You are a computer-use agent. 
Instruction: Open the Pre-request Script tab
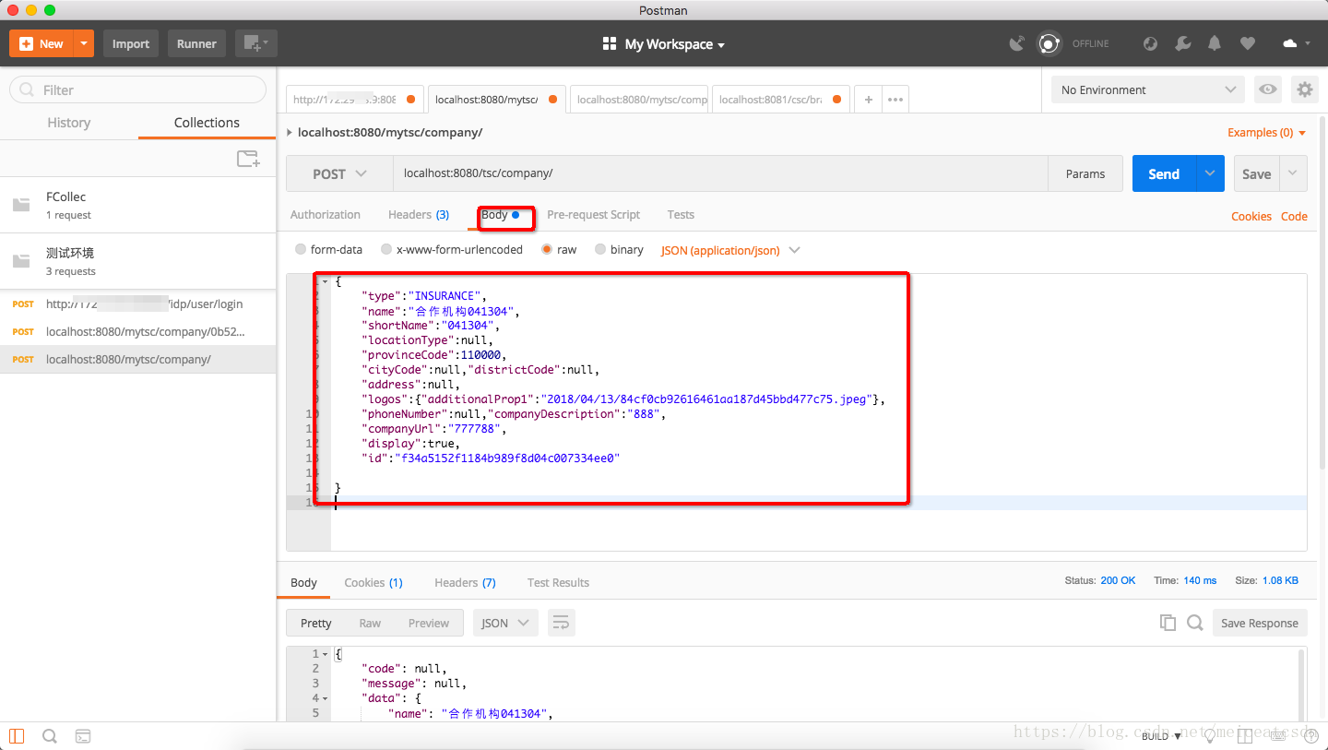(593, 215)
